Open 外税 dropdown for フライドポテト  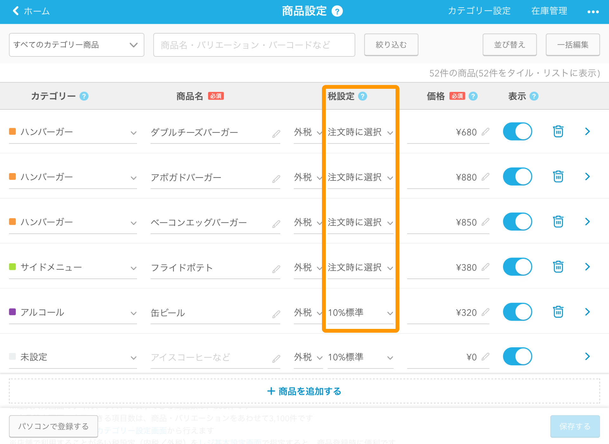[x=308, y=268]
